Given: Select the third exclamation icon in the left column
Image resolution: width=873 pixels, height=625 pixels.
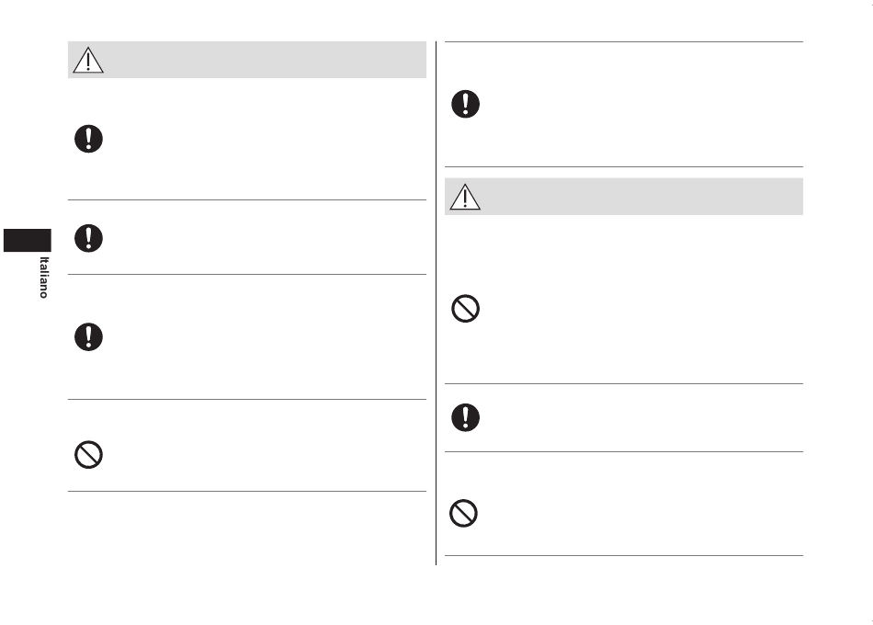Looking at the screenshot, I should [88, 337].
